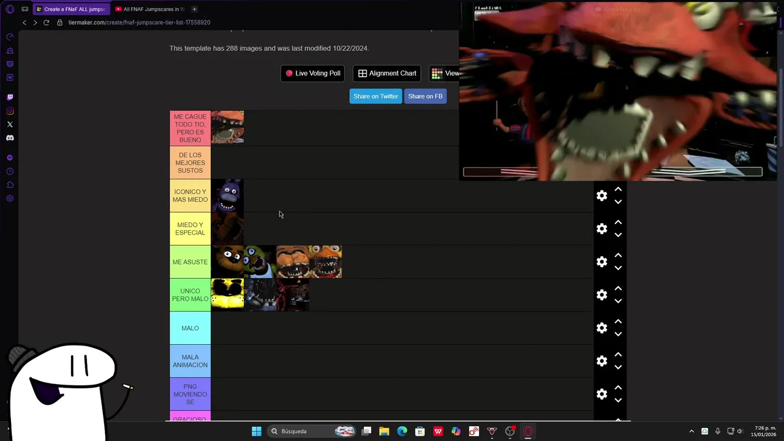Open Live Voting Poll
Image resolution: width=784 pixels, height=441 pixels.
tap(313, 73)
